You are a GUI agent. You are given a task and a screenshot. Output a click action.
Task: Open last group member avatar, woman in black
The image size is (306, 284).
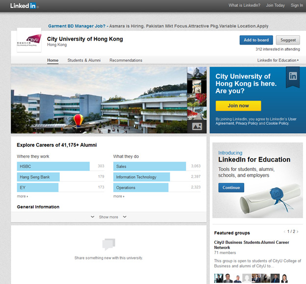click(x=284, y=278)
